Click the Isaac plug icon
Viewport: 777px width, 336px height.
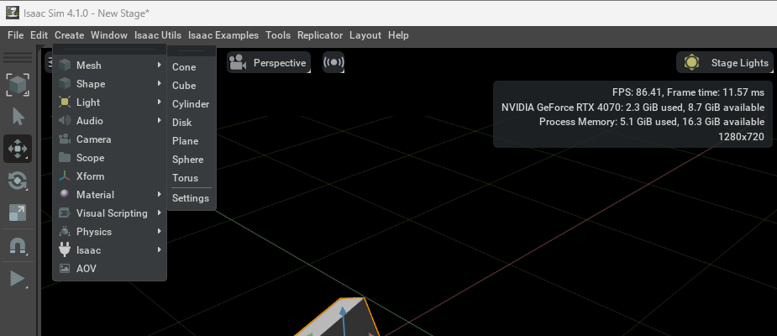65,250
